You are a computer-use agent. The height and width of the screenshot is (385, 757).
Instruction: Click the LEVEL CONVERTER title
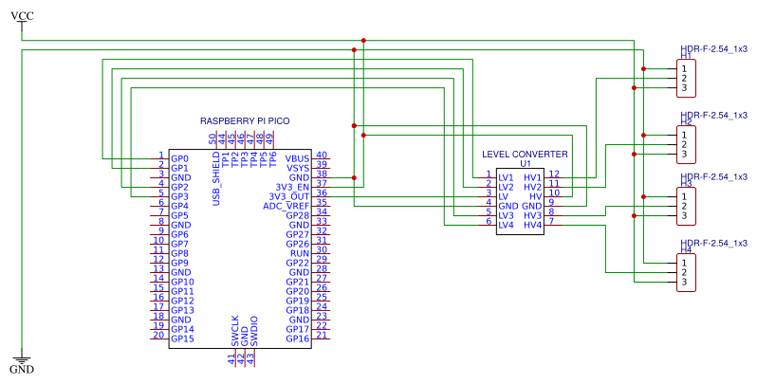coord(525,155)
